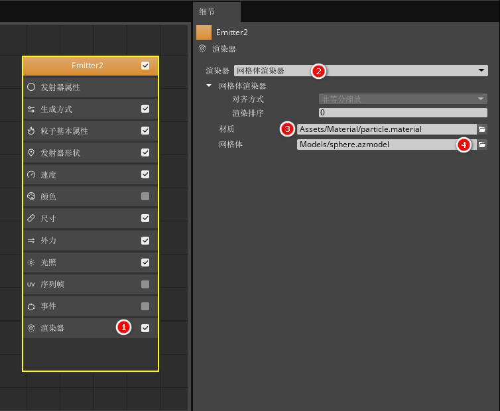
Task: Open the 对齐方式 dropdown
Action: click(403, 99)
